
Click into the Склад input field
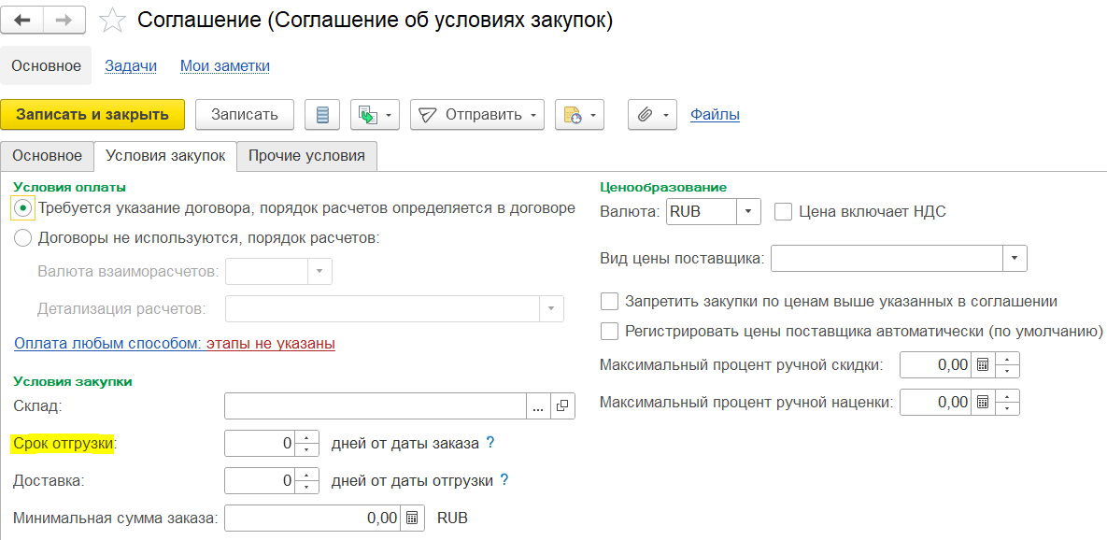[376, 405]
